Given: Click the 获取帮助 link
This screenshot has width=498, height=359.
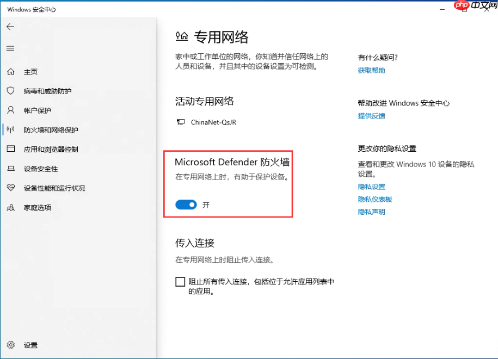Looking at the screenshot, I should pos(371,70).
